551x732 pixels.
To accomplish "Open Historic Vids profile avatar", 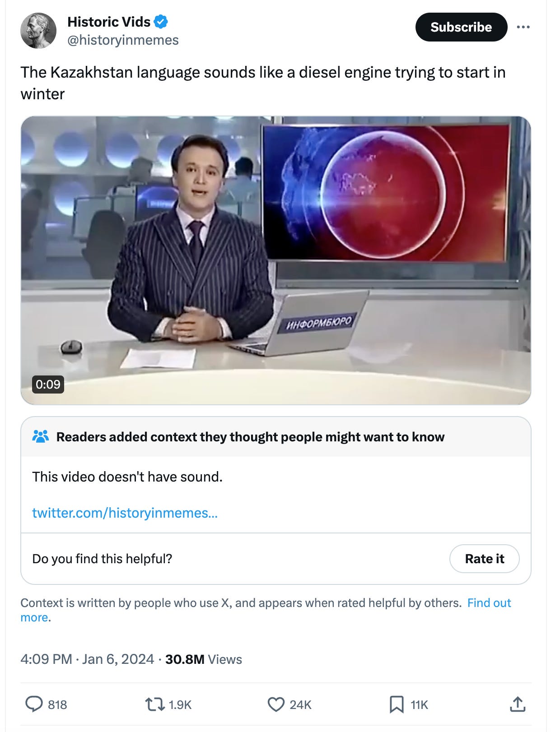I will pyautogui.click(x=38, y=31).
